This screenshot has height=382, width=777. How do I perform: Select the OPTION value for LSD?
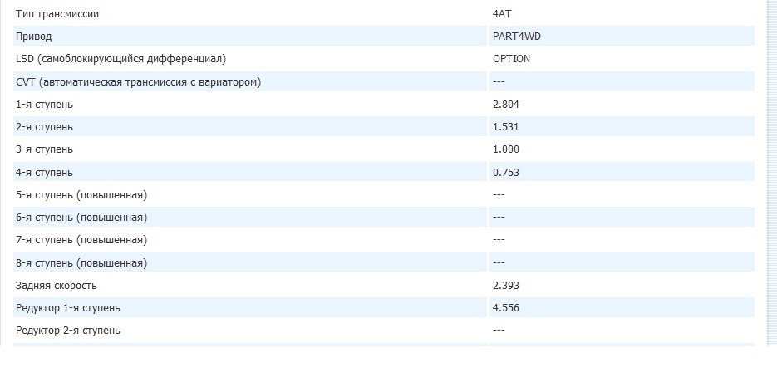(511, 59)
